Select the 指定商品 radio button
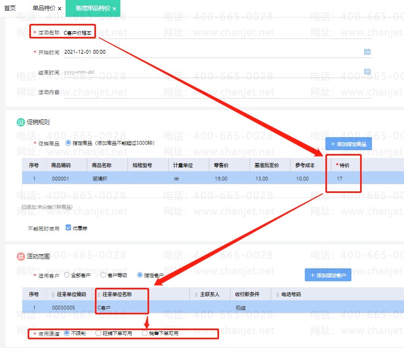The height and width of the screenshot is (348, 404). click(x=68, y=143)
